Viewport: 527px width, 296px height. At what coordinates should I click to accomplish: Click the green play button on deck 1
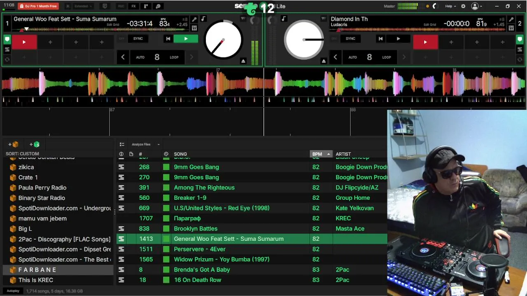pyautogui.click(x=186, y=39)
